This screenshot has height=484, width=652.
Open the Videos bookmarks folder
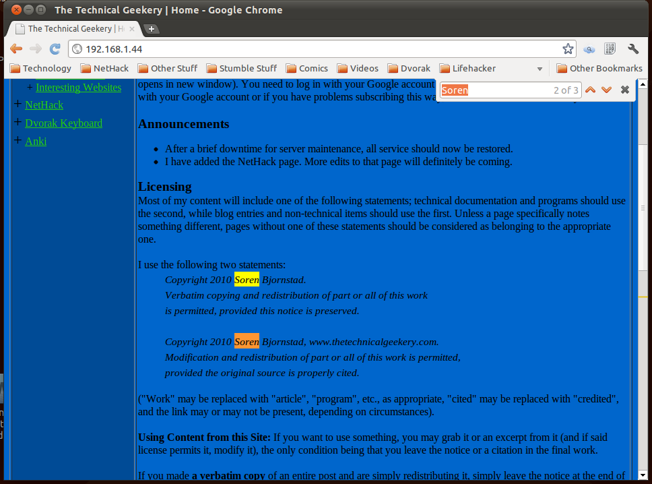(358, 68)
